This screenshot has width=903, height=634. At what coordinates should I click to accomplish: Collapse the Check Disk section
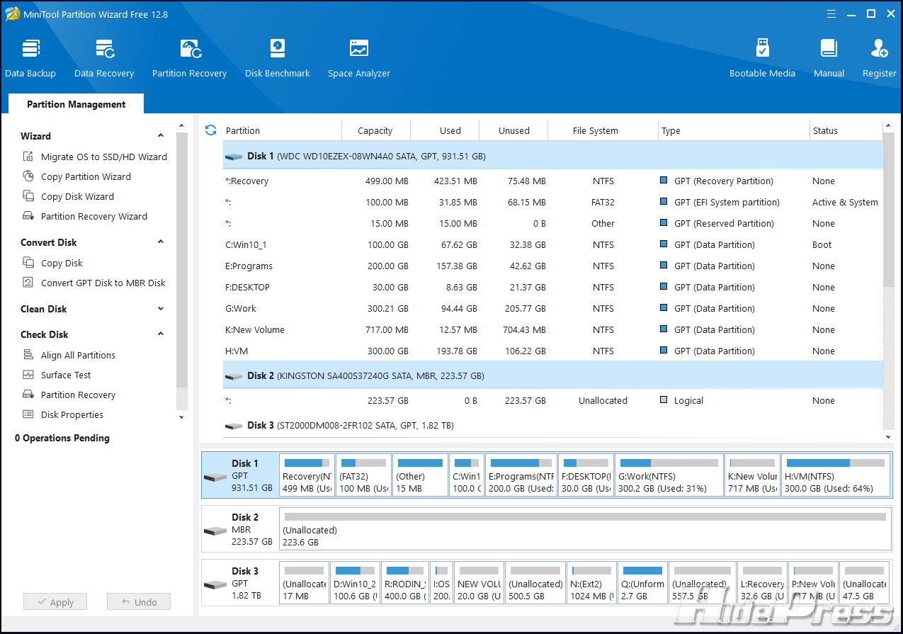click(161, 334)
